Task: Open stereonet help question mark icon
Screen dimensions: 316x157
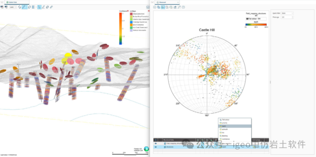Action: click(183, 7)
